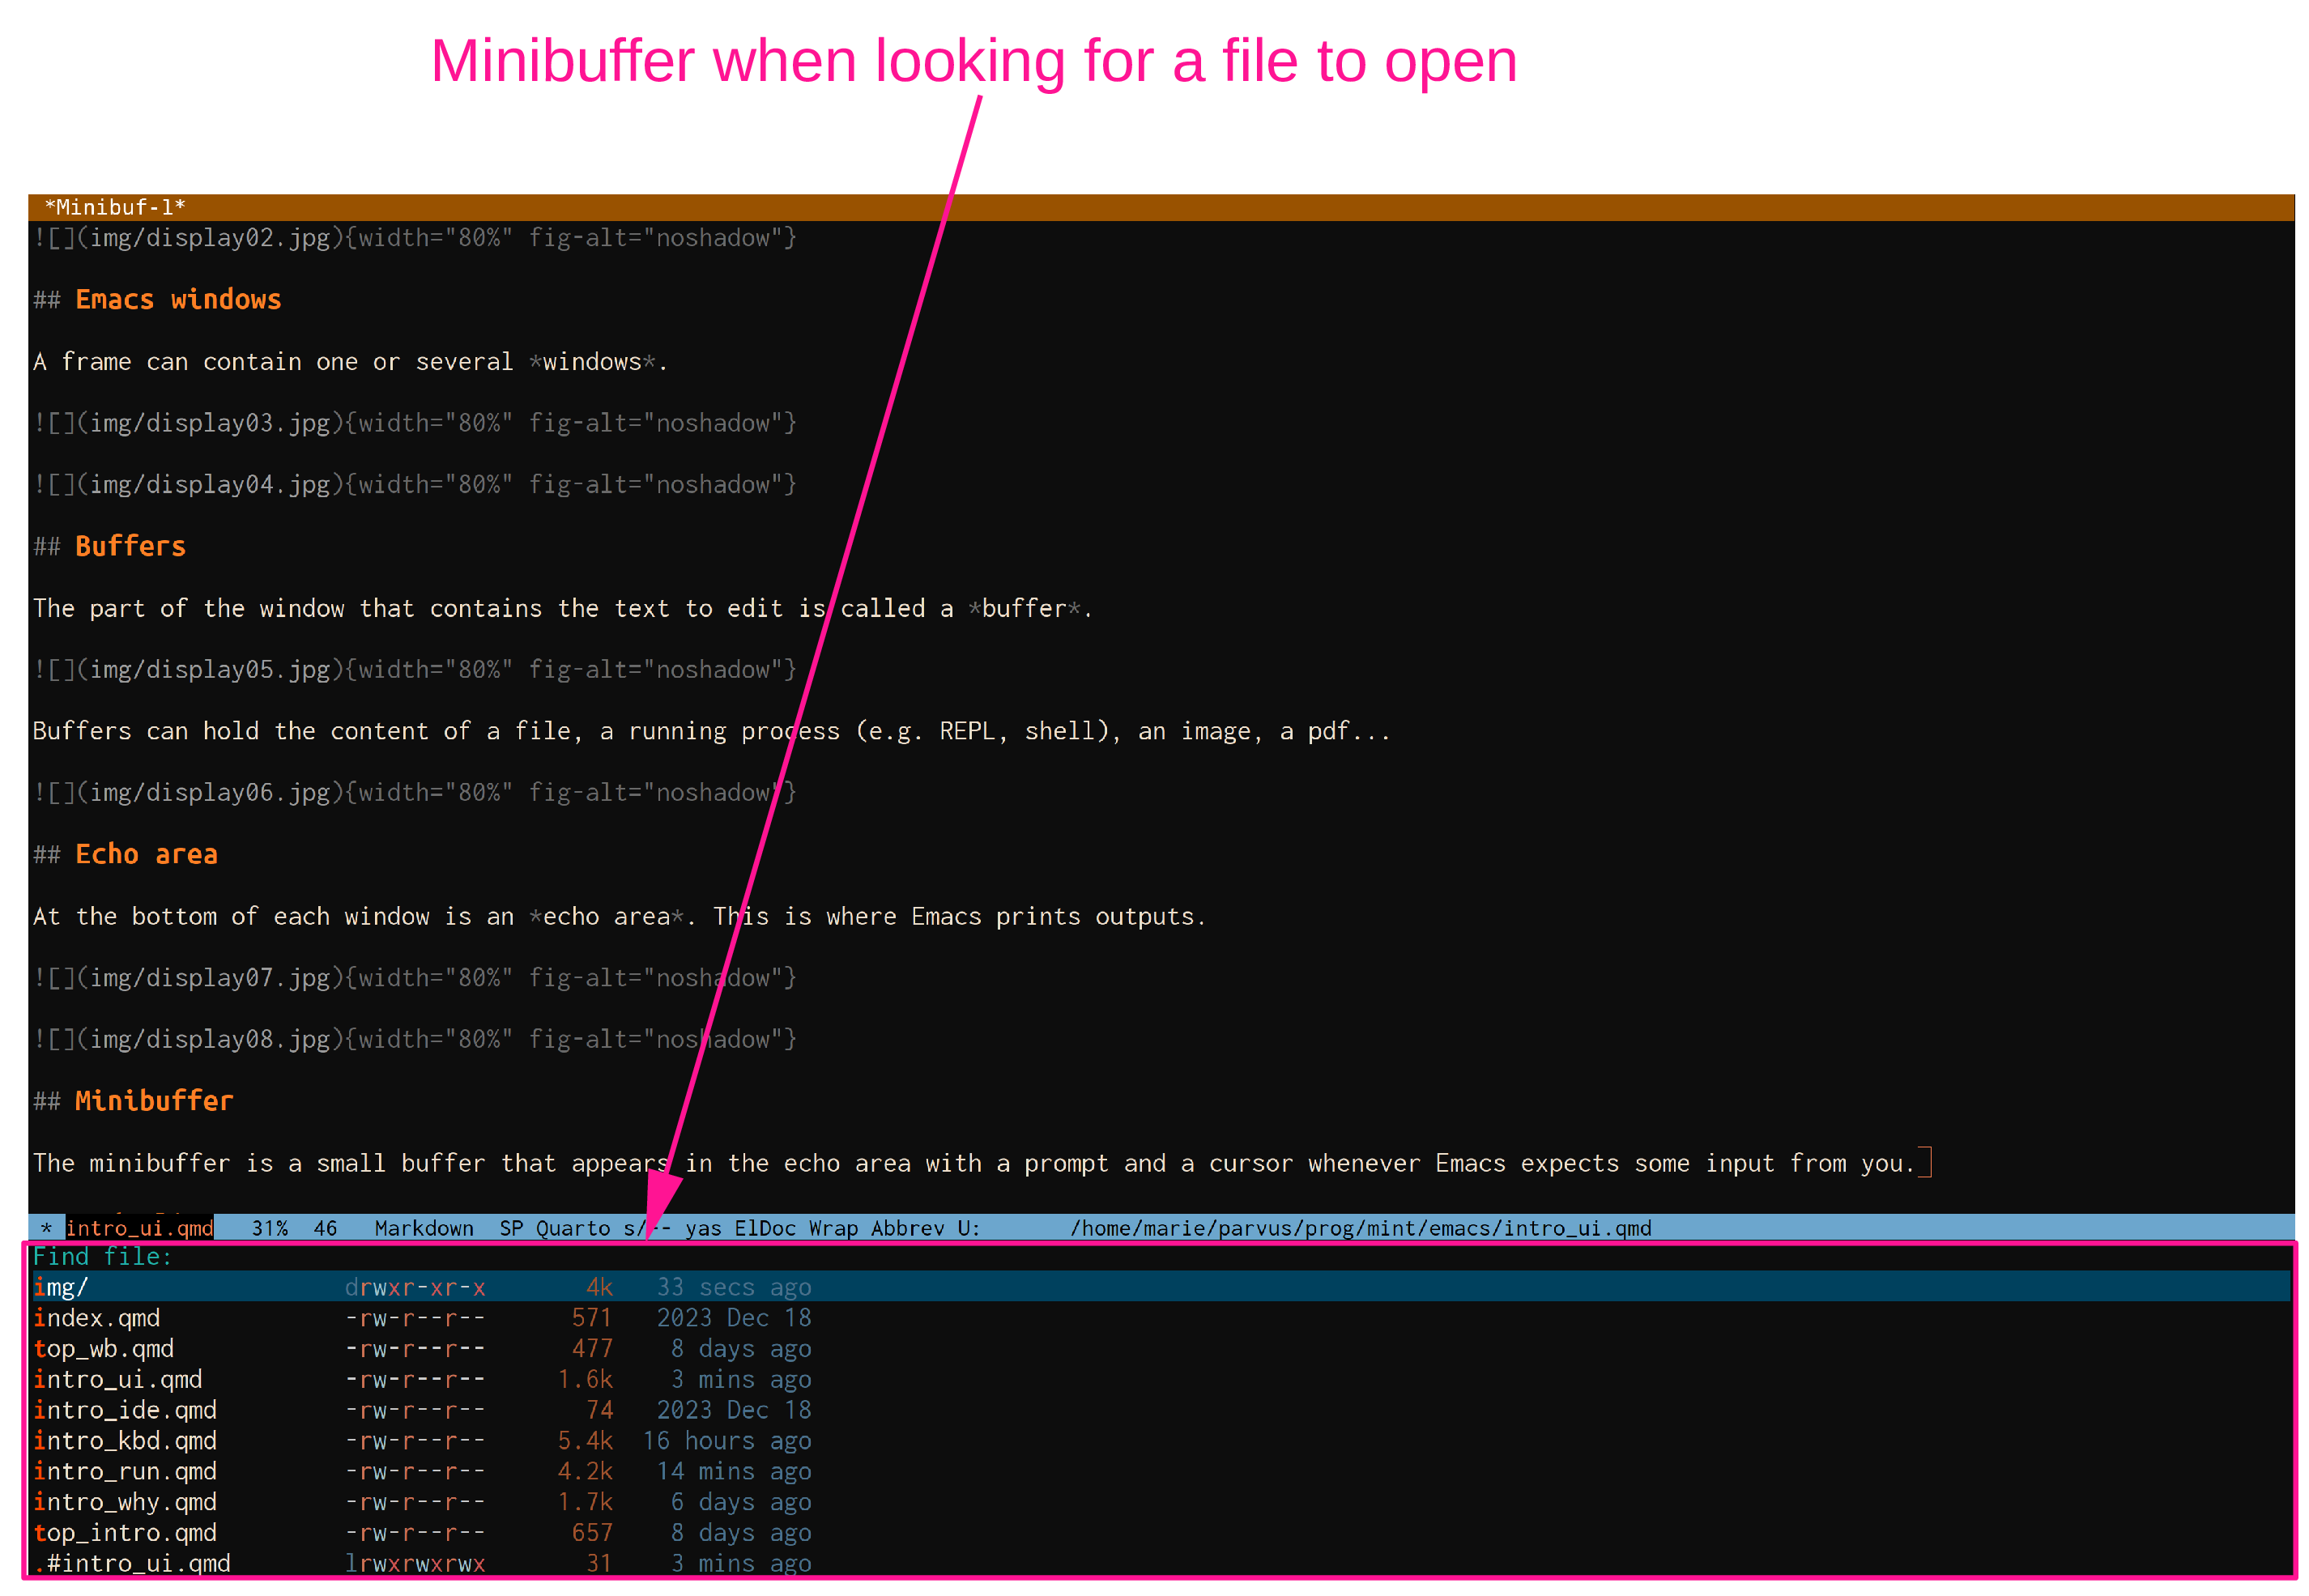Viewport: 2309px width, 1596px height.
Task: Click the 6 days ago timestamp
Action: (741, 1503)
